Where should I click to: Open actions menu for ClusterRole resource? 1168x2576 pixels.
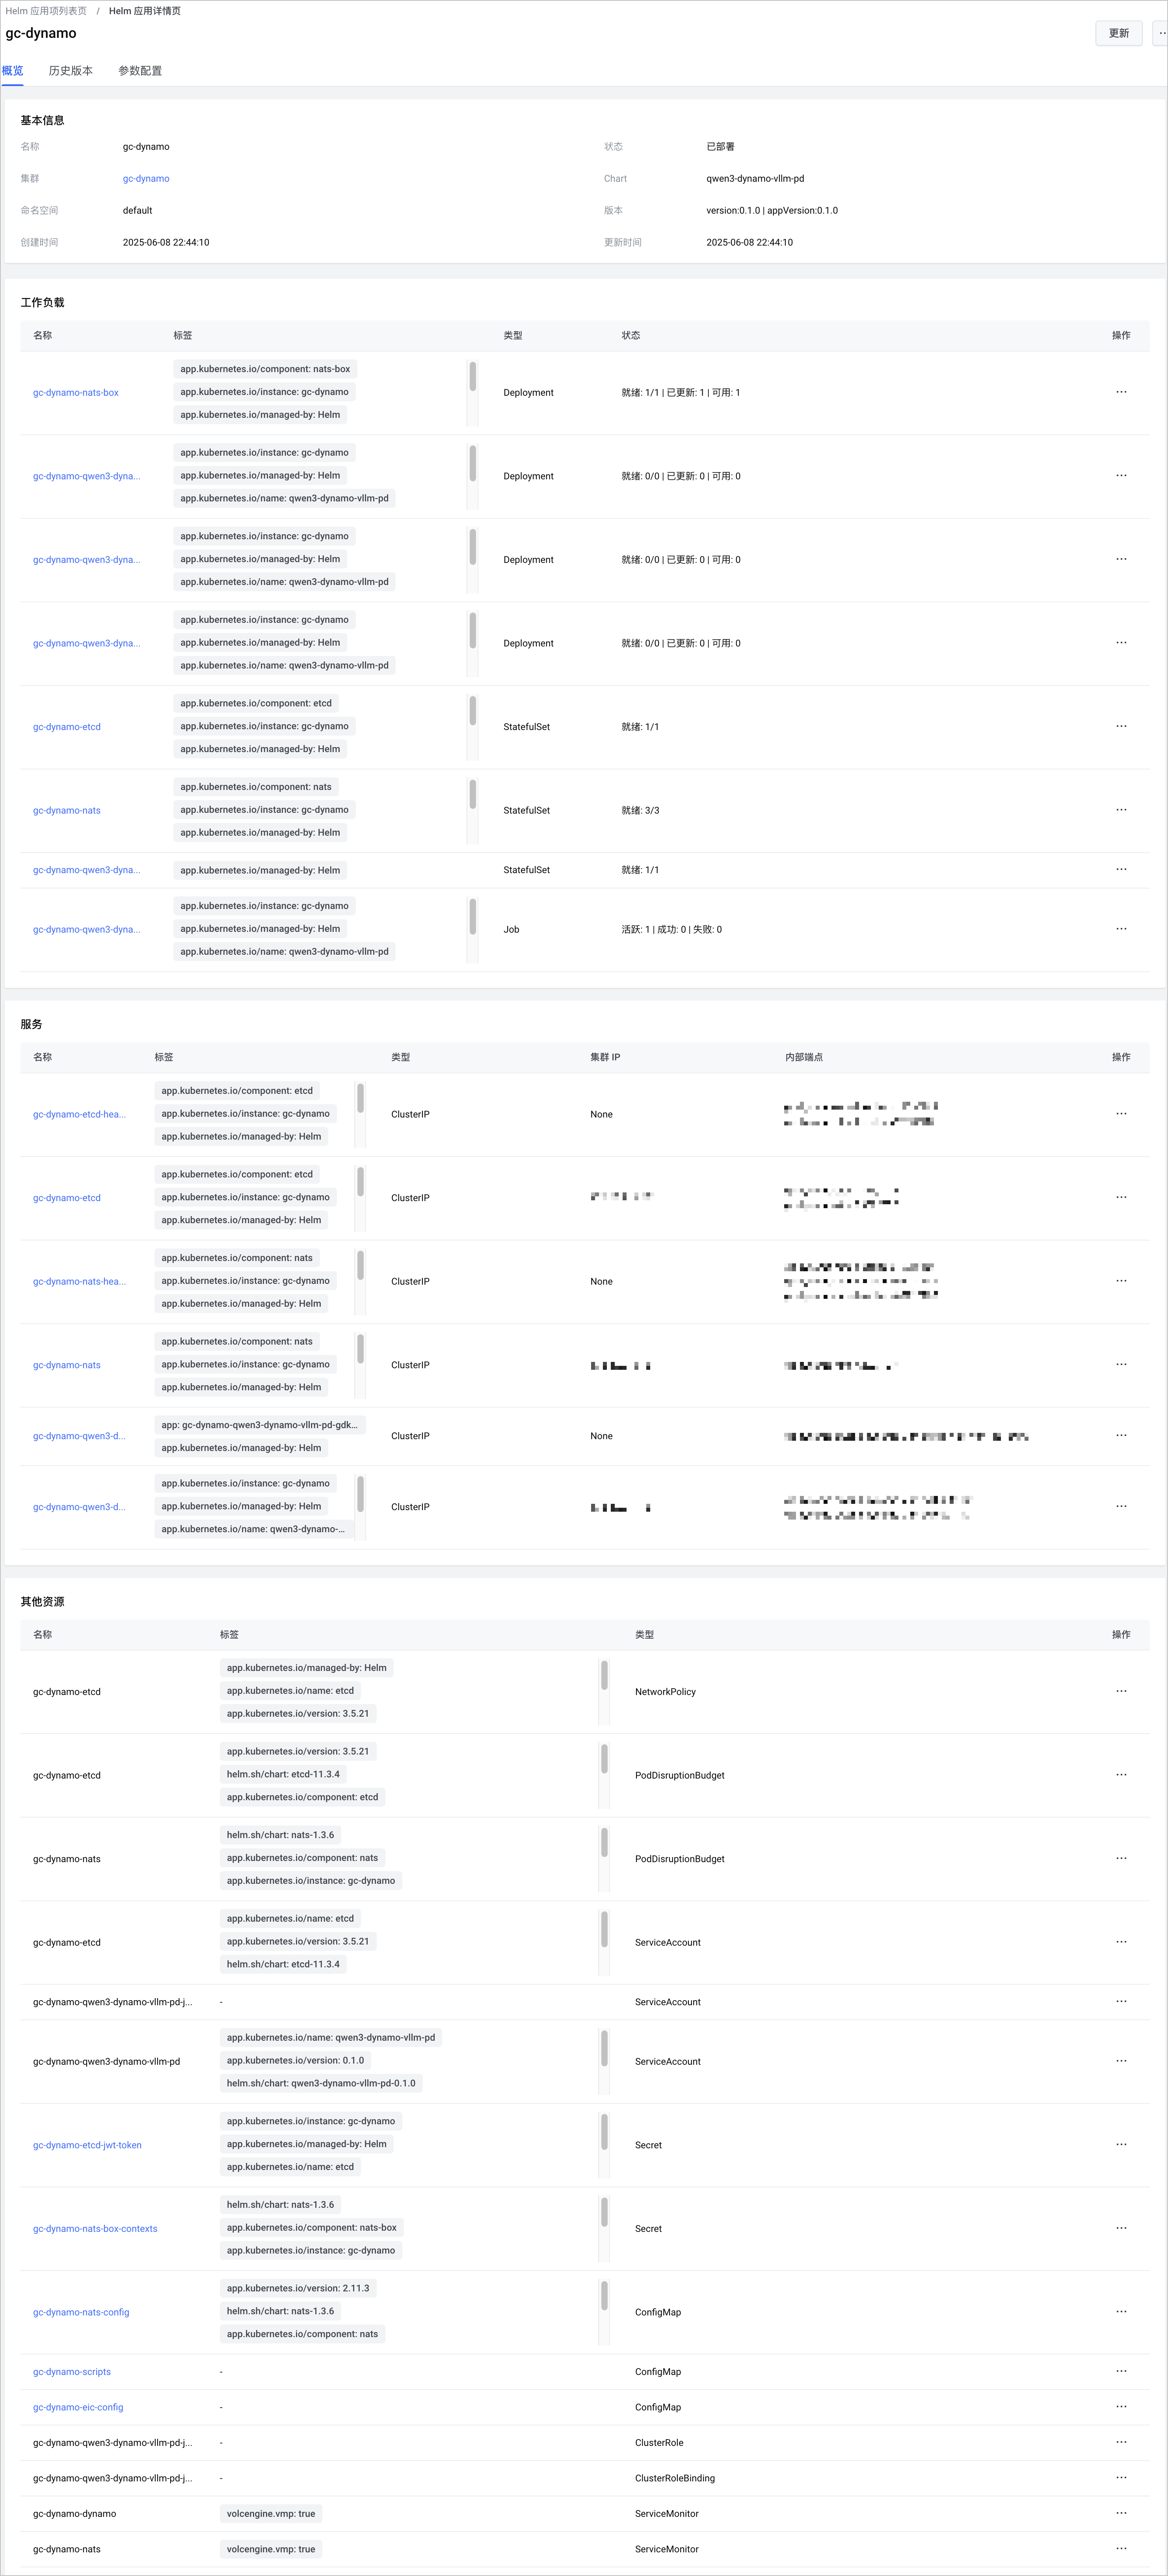[x=1121, y=2442]
